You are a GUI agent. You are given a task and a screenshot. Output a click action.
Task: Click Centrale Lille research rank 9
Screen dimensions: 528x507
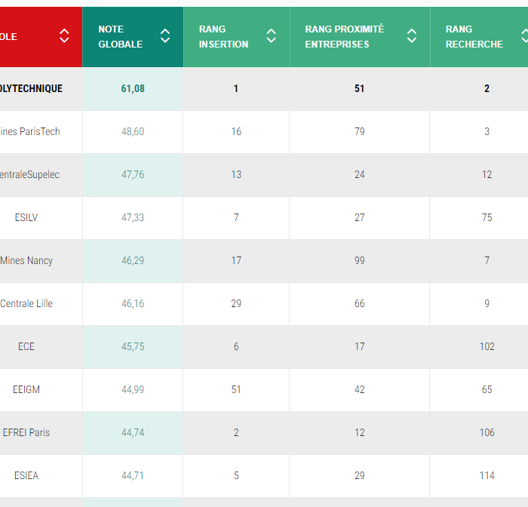click(x=487, y=303)
